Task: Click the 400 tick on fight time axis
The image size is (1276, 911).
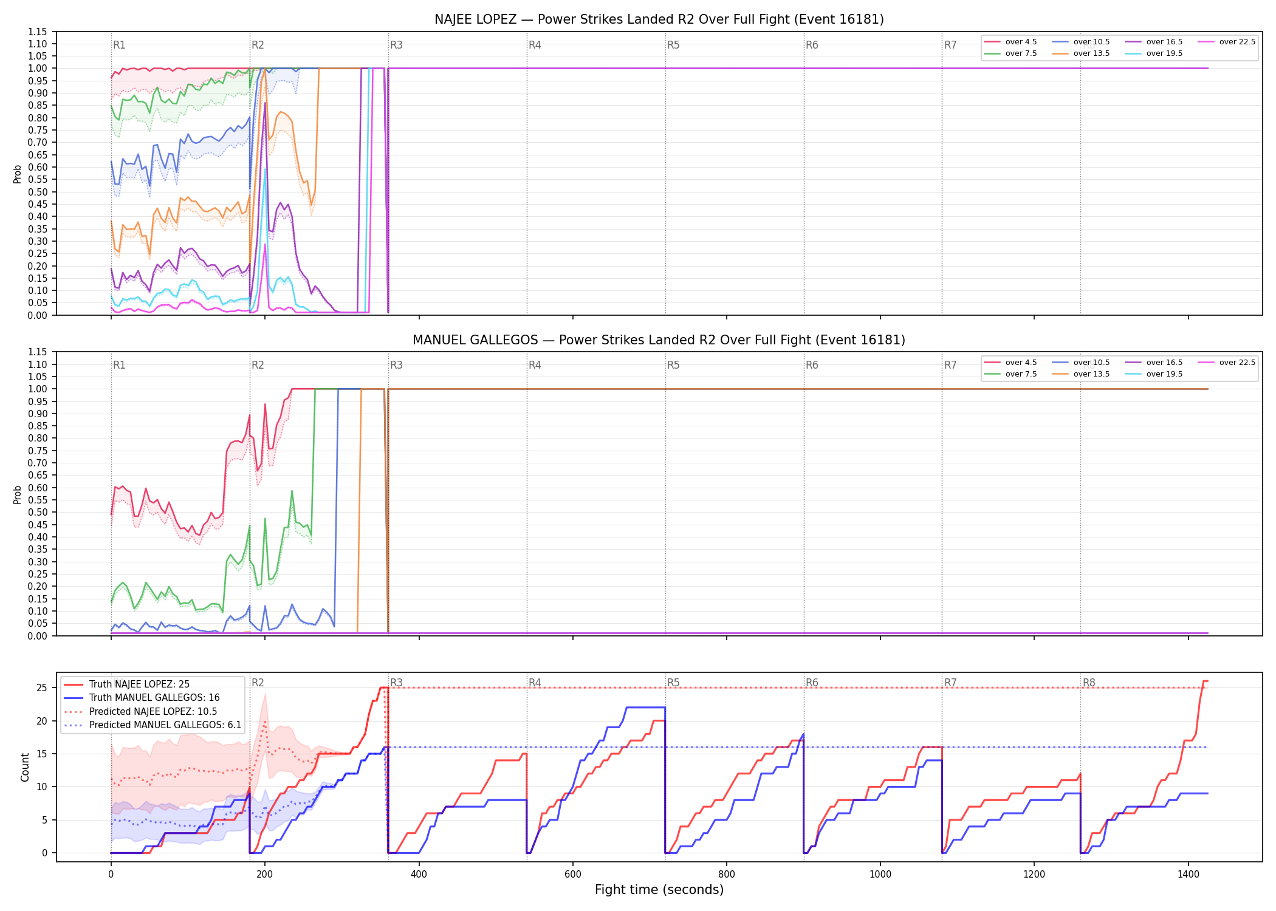Action: click(x=419, y=875)
